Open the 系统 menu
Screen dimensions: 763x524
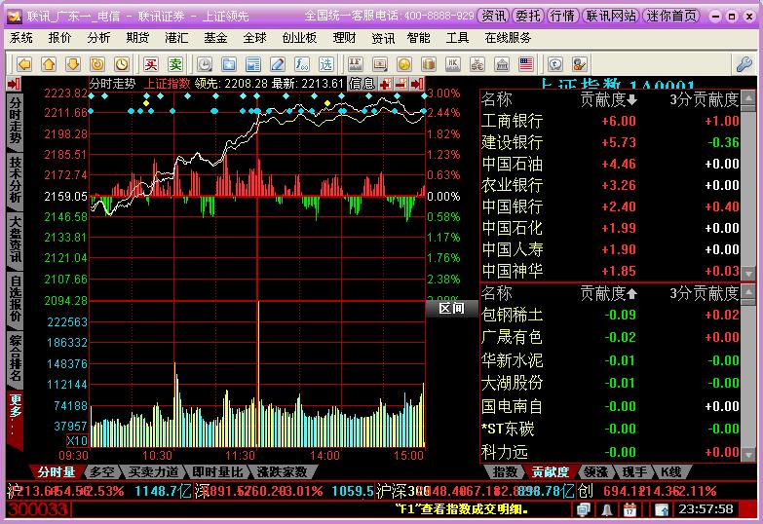20,38
